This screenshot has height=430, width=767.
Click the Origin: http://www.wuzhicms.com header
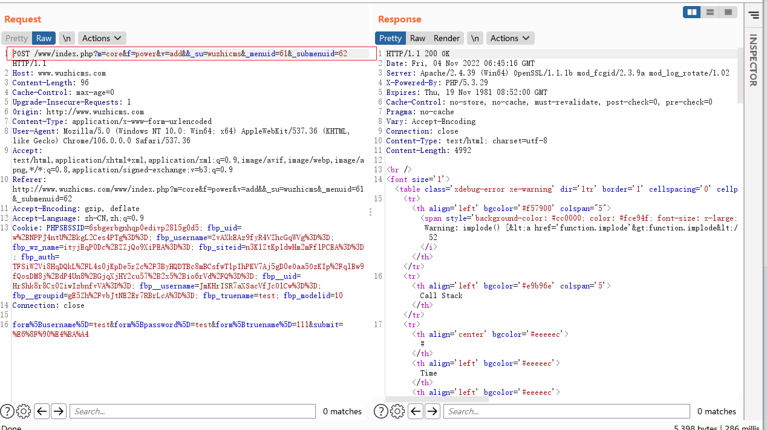coord(78,112)
